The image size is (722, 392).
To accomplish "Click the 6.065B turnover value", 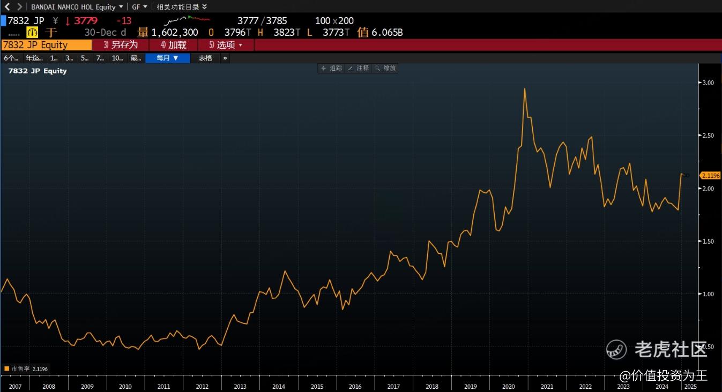I will (x=387, y=33).
